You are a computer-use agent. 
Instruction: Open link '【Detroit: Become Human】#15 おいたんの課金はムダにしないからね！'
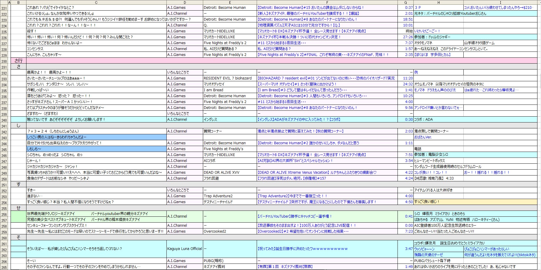click(x=311, y=8)
